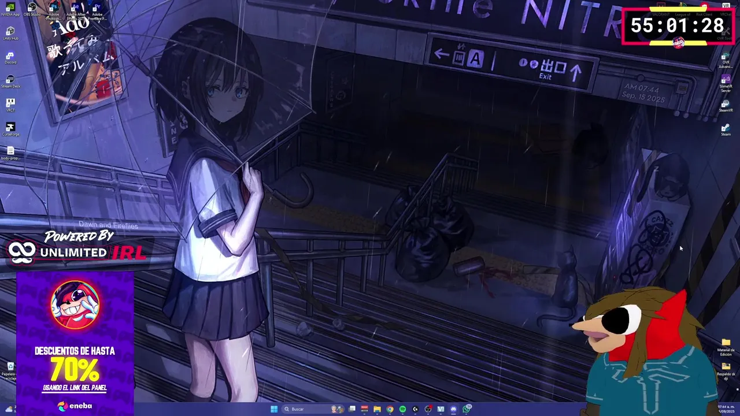
Task: Select the Papelera de reciclaje icon
Action: coord(10,370)
